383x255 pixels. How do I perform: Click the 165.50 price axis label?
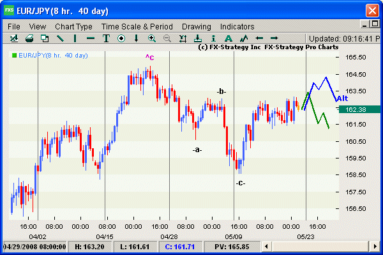(x=356, y=58)
